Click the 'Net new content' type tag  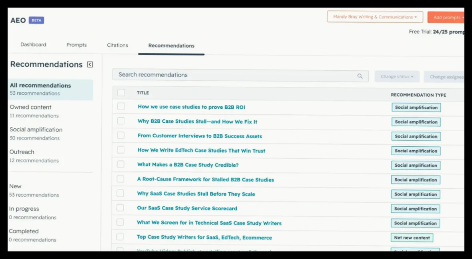(x=412, y=238)
